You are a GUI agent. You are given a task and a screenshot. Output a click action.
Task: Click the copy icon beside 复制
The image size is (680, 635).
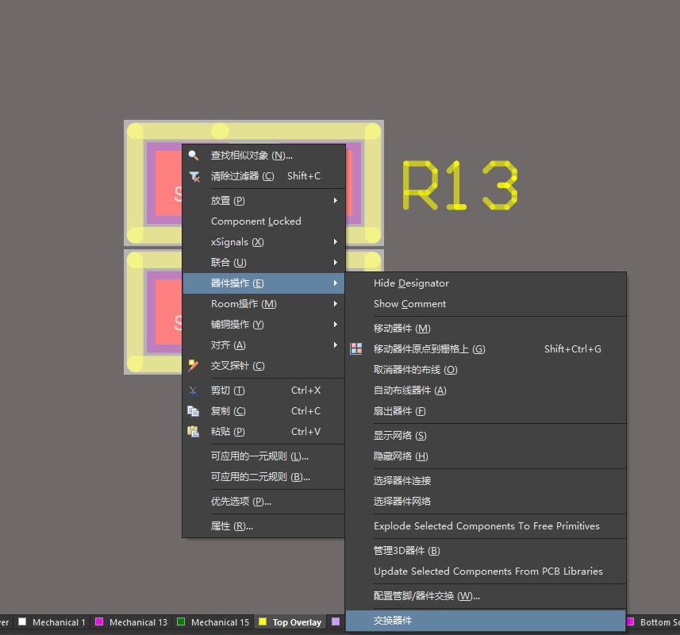194,411
